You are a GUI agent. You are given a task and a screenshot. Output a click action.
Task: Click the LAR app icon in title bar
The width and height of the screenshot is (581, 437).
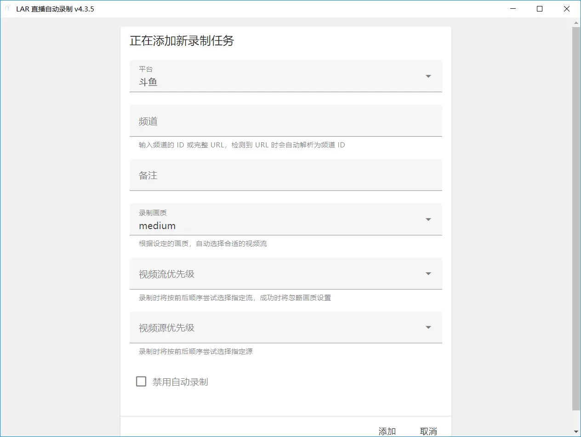(7, 8)
